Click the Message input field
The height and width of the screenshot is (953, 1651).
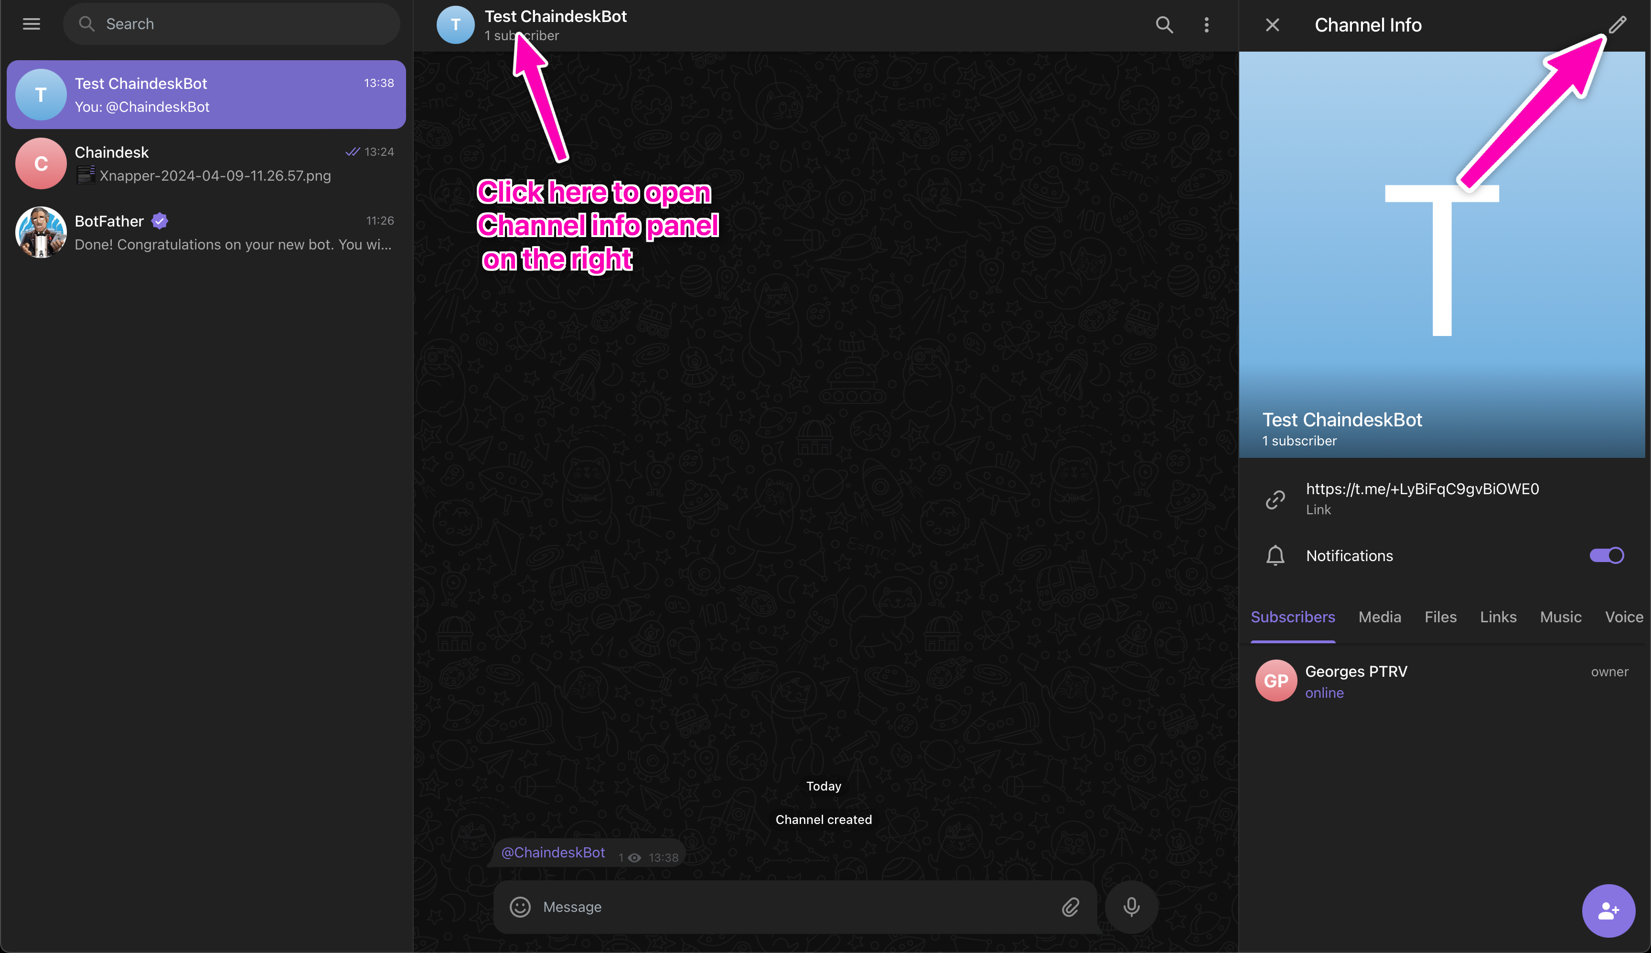point(752,907)
